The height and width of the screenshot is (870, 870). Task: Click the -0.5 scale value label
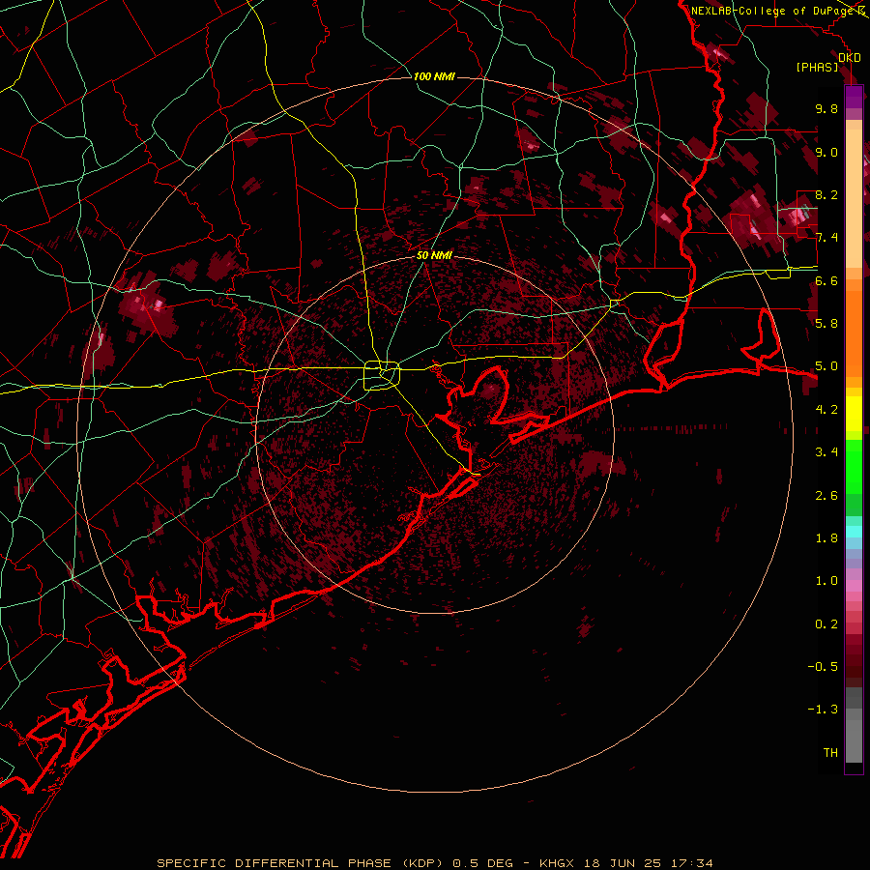823,667
